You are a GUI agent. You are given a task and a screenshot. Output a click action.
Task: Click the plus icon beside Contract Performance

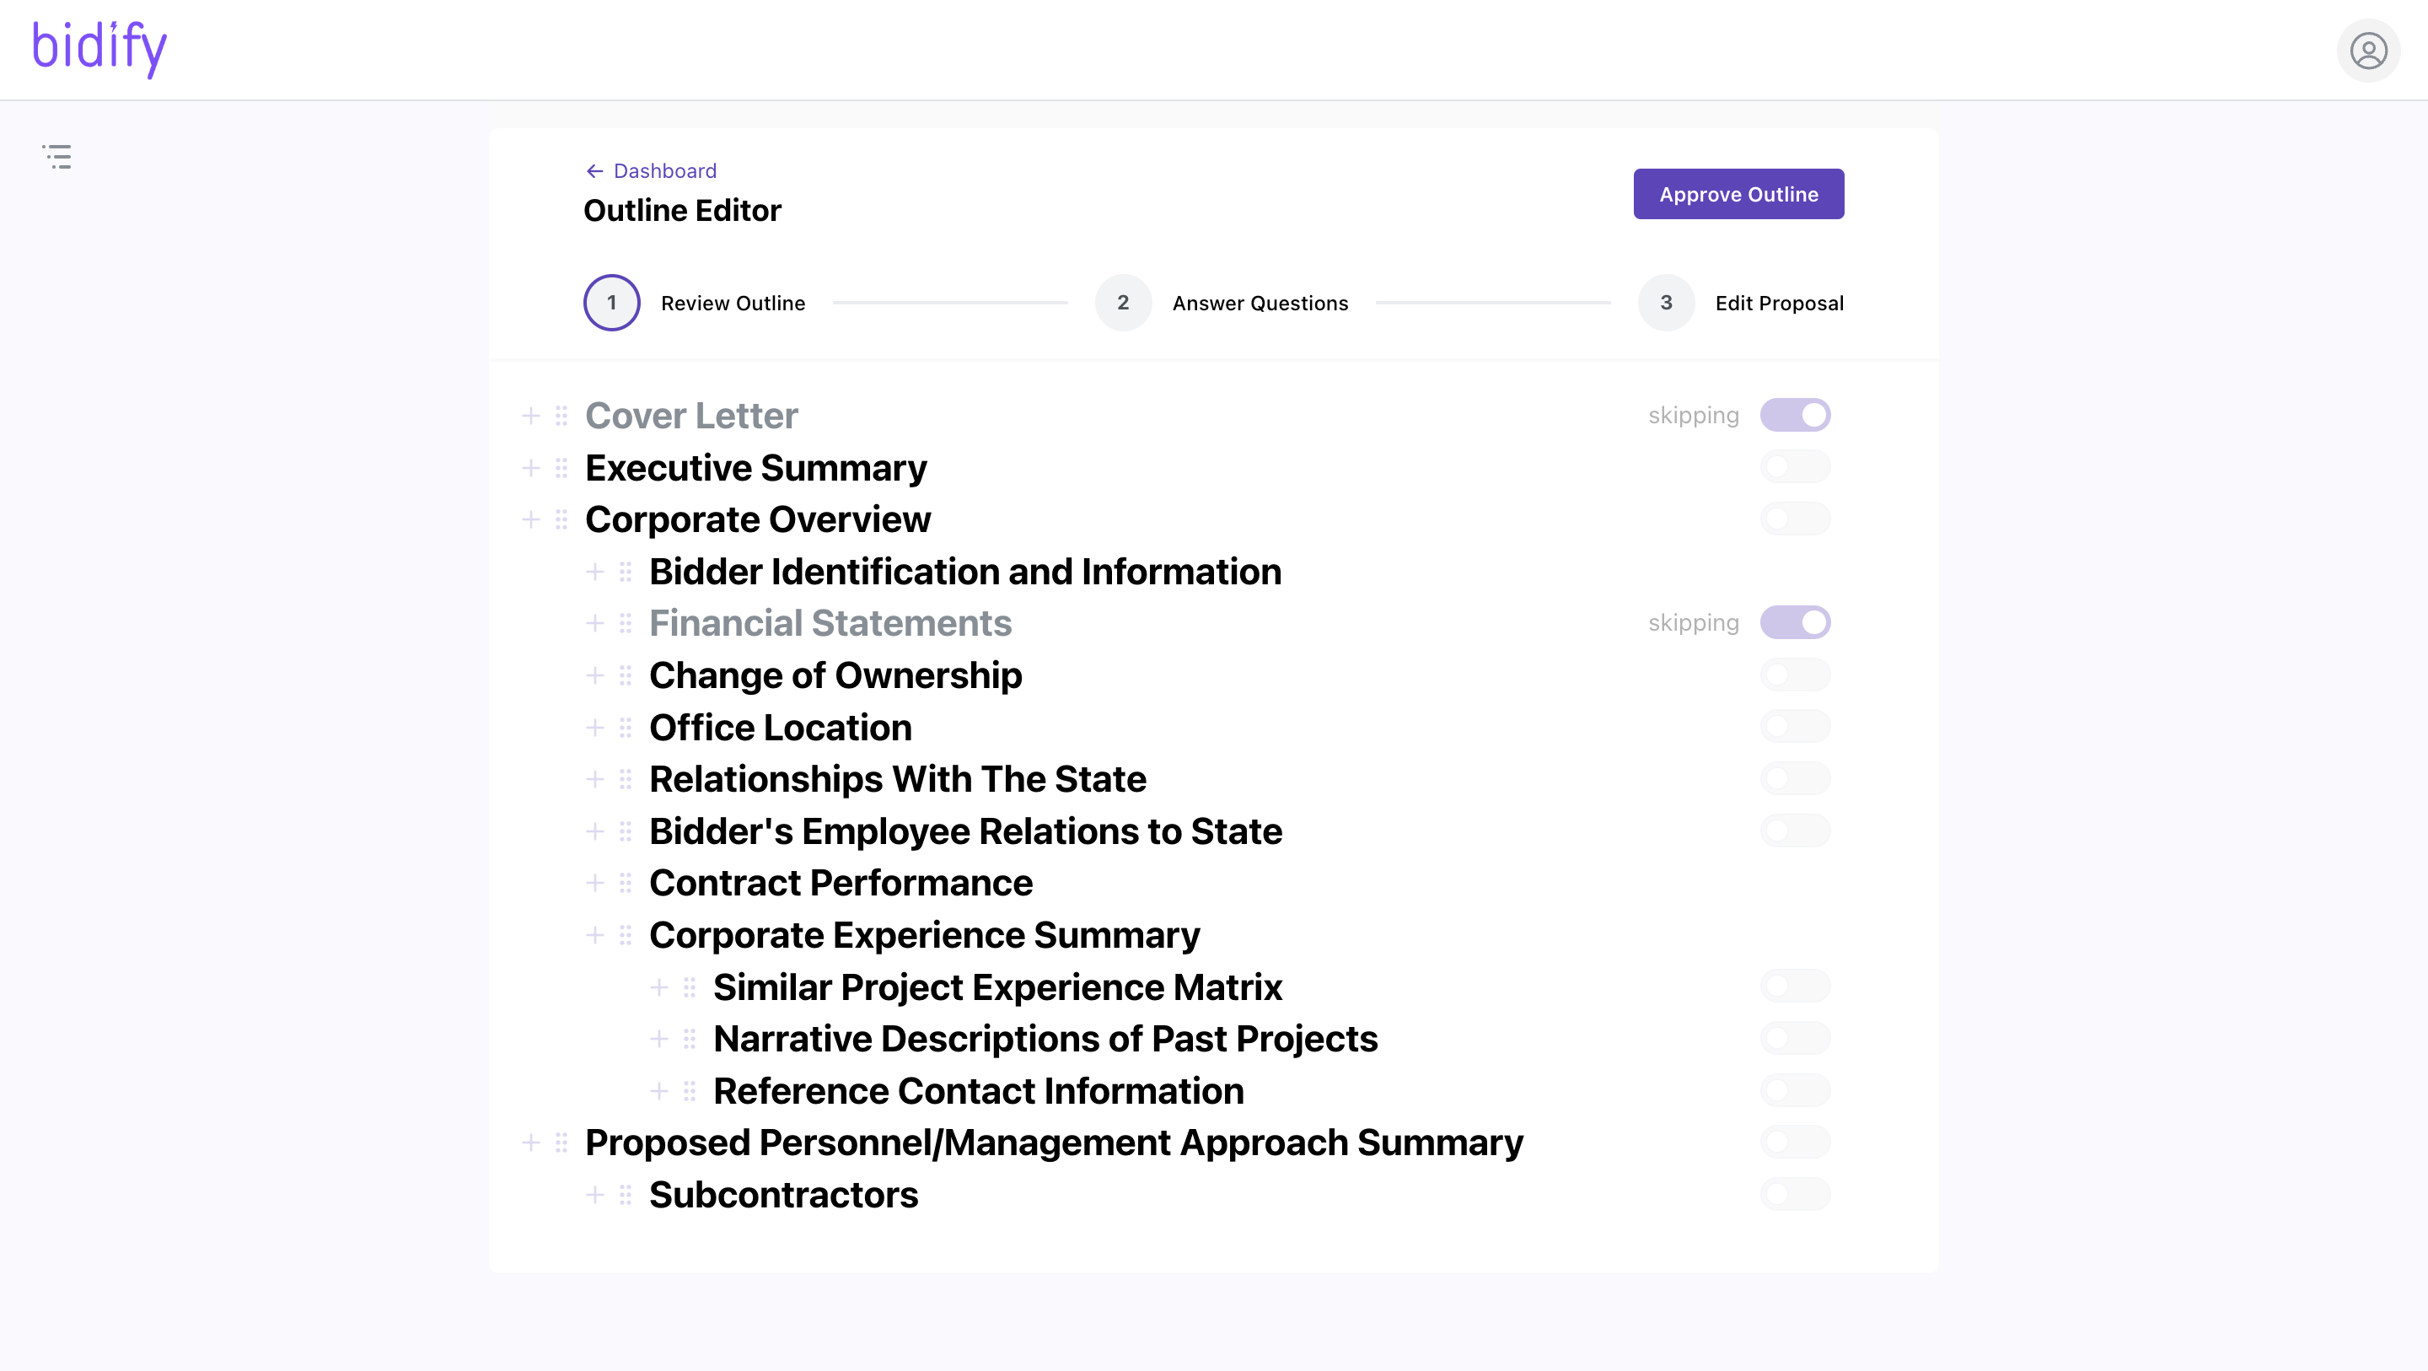594,884
